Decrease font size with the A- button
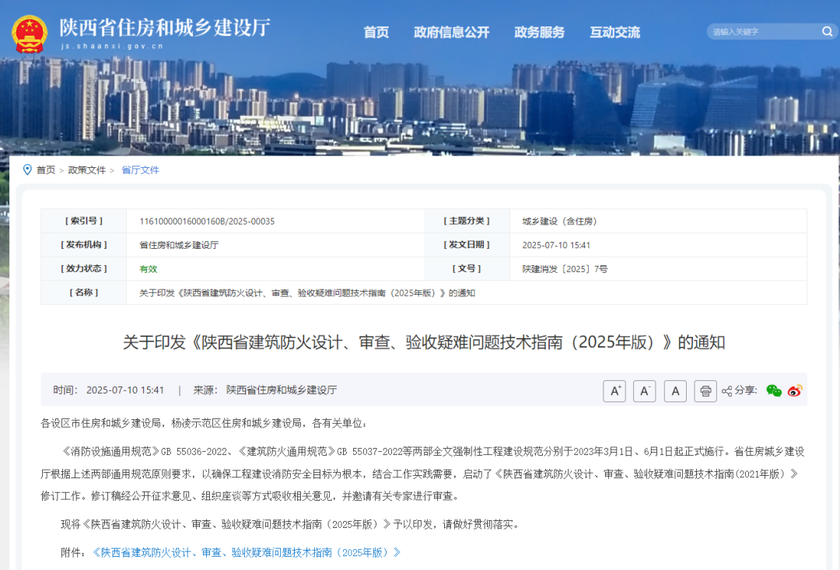 point(644,390)
